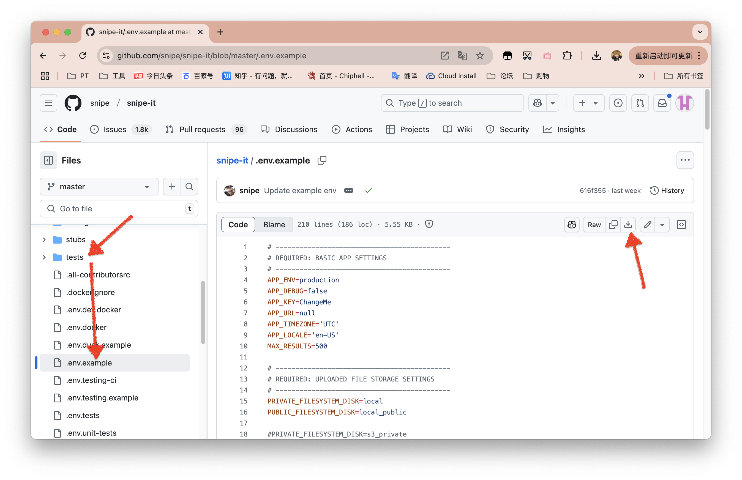The width and height of the screenshot is (742, 480).
Task: Open tab search dropdown in title bar
Action: [x=700, y=32]
